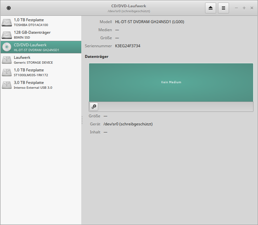Screen dimensions: 258x225
Task: Click the 'Modell' label
Action: 106,22
